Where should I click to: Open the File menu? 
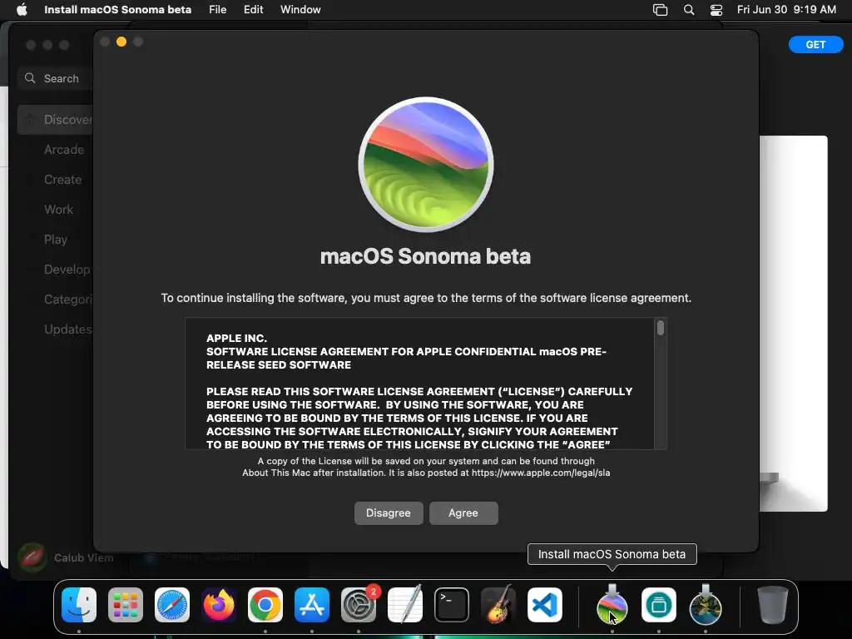pos(217,9)
